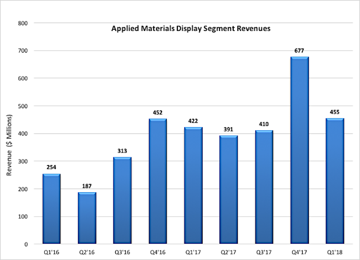The width and height of the screenshot is (360, 260).
Task: Click the Q1'16 axis label
Action: (52, 252)
